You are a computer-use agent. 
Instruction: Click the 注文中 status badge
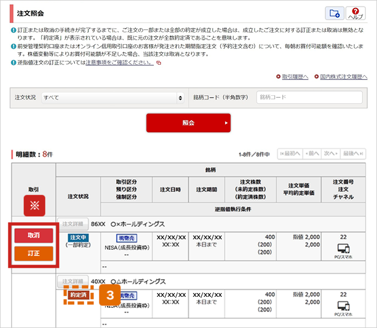click(78, 238)
